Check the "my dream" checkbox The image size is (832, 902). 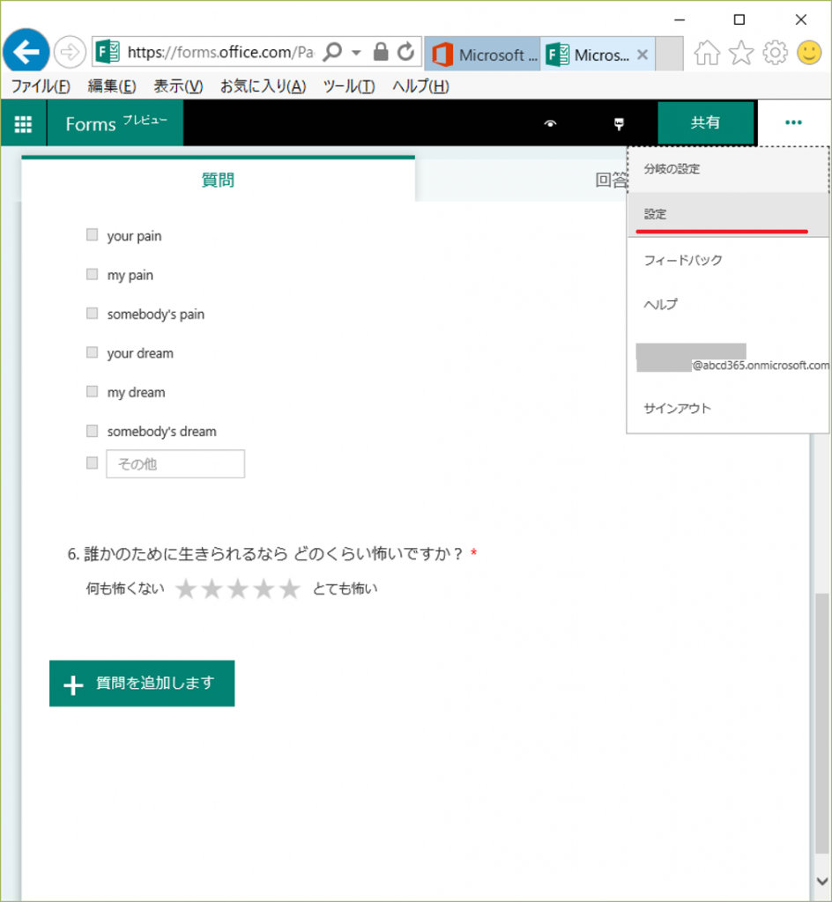[x=93, y=392]
